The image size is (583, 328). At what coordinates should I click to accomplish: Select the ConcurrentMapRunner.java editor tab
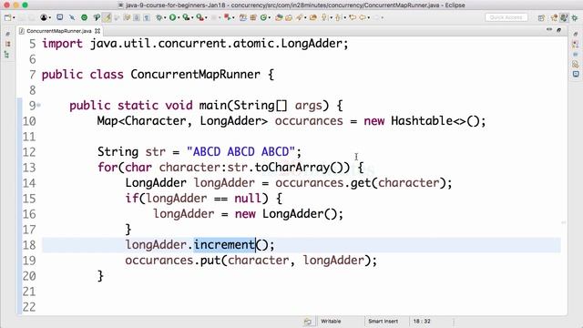[x=58, y=31]
